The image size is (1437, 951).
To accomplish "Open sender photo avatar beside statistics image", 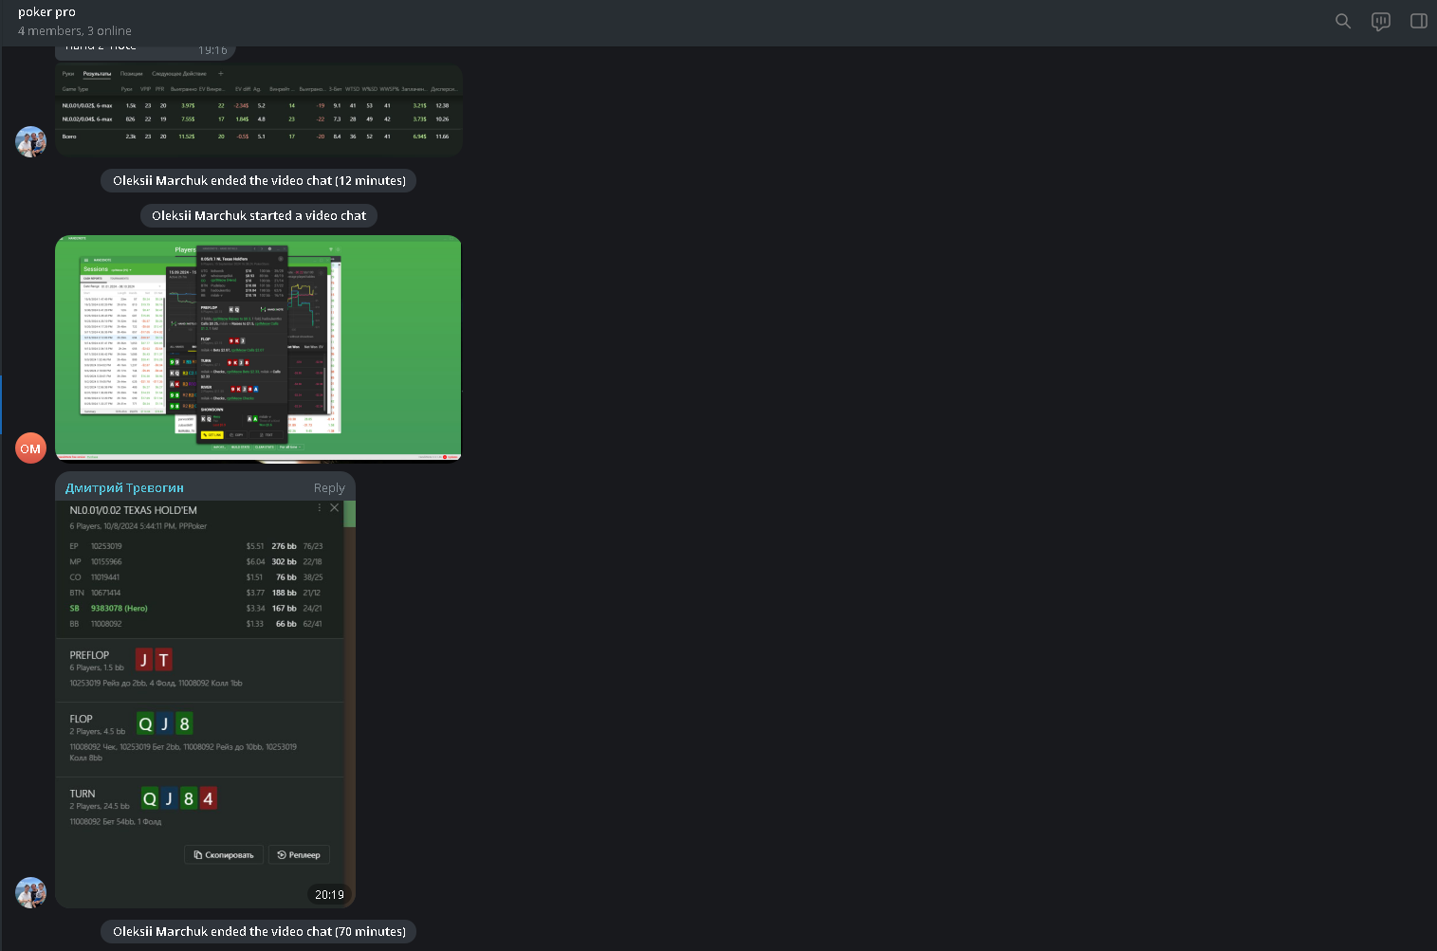I will [31, 141].
